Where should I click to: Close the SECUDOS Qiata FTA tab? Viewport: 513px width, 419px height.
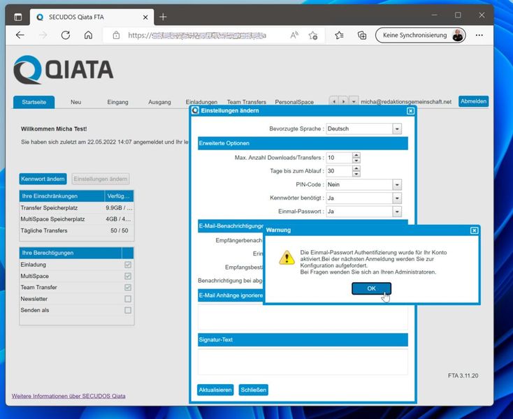145,17
